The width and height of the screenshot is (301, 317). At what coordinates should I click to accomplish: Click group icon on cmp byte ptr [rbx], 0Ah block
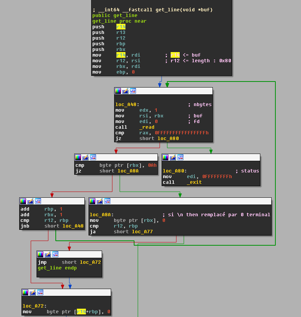[x=93, y=157]
